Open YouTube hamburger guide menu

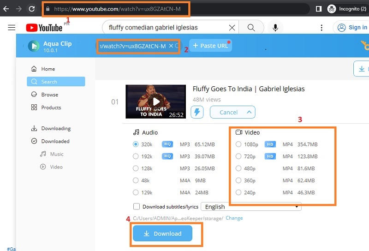(12, 28)
